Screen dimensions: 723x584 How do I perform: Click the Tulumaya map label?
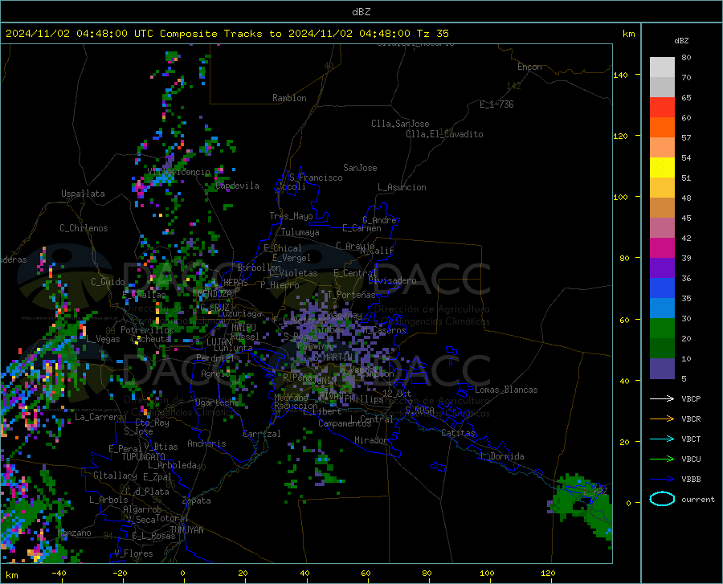[300, 232]
